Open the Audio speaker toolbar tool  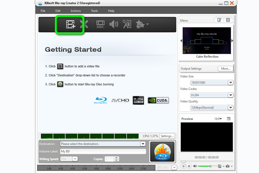114,25
